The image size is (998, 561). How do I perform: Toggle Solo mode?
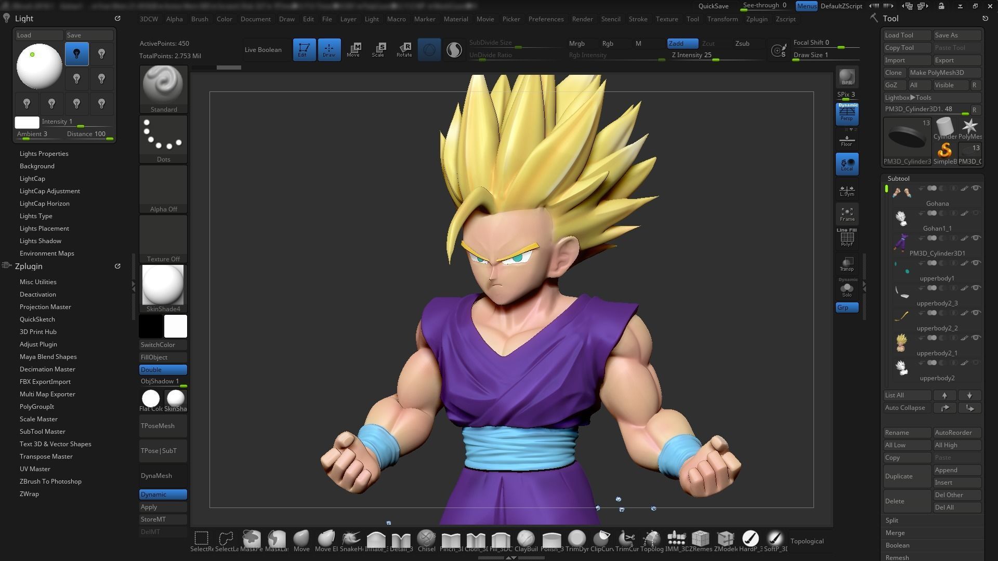pos(847,288)
